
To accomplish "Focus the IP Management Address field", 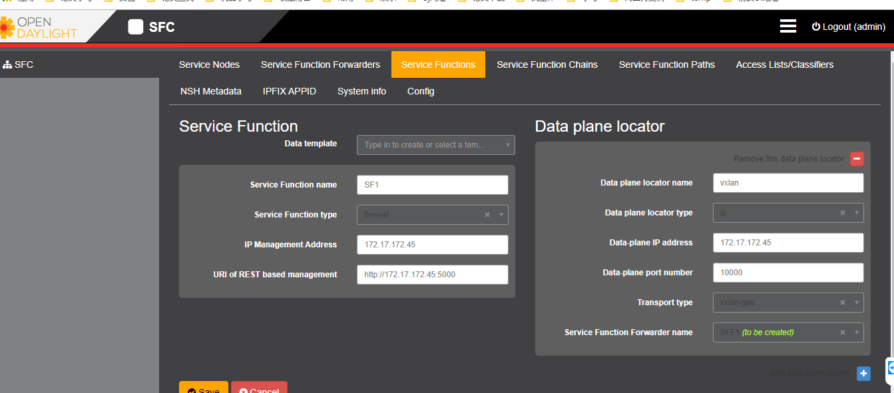I will coord(433,245).
